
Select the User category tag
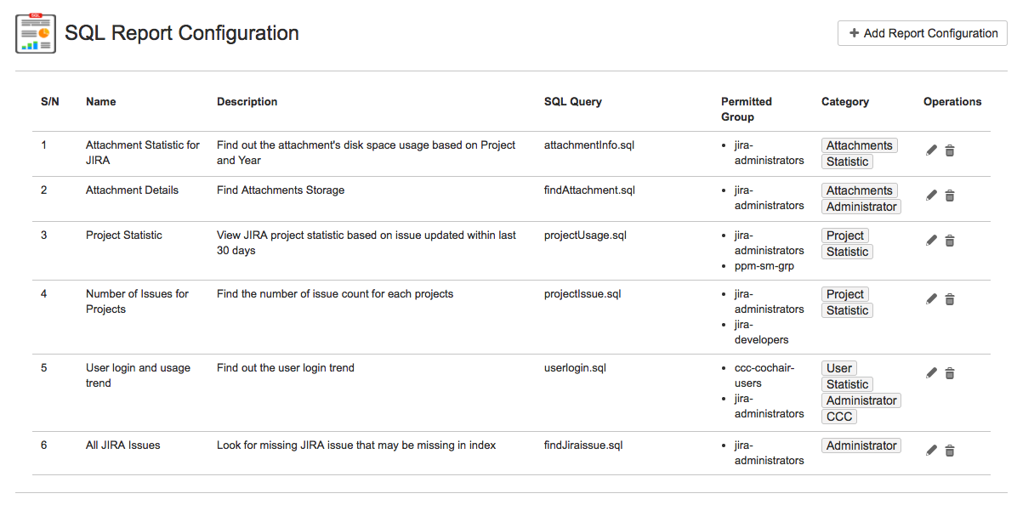(x=839, y=368)
